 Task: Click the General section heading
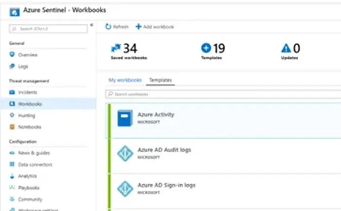17,43
